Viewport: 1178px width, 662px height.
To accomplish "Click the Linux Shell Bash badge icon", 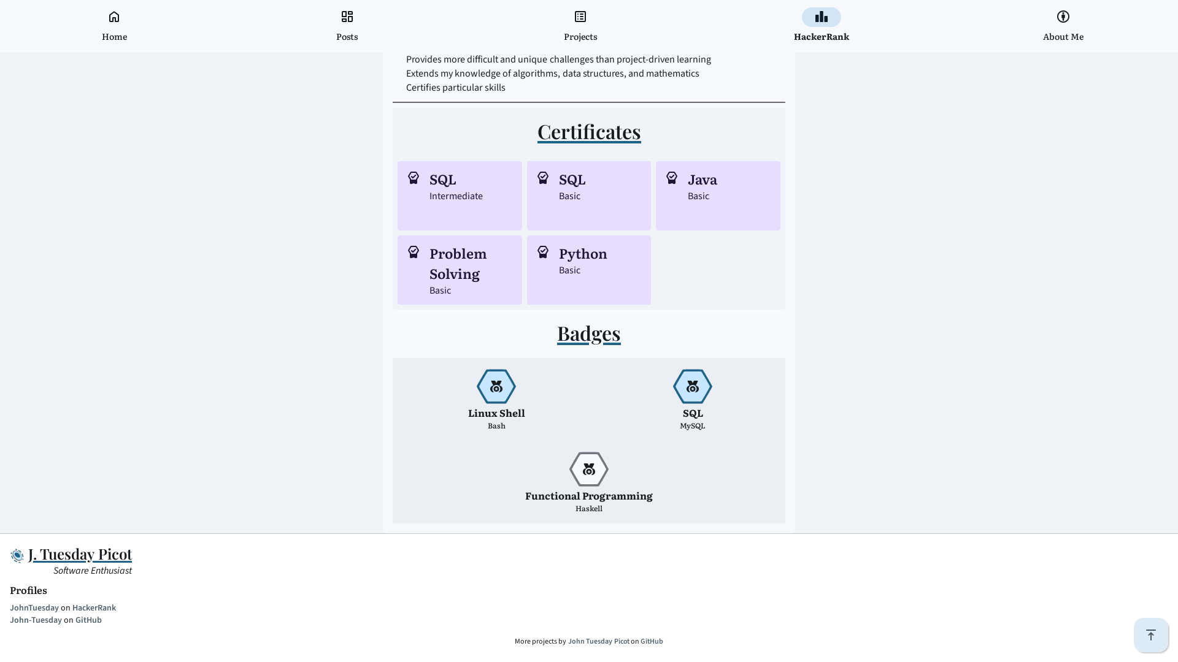I will (x=496, y=386).
